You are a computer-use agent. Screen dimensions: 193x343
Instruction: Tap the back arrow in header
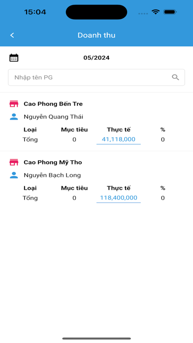click(12, 35)
